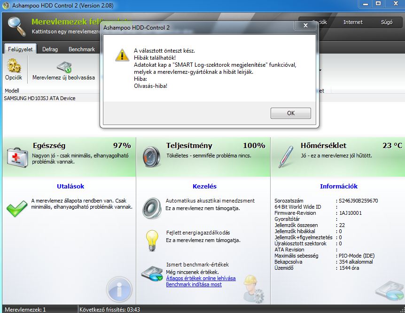Open the Súgó help menu

click(387, 22)
